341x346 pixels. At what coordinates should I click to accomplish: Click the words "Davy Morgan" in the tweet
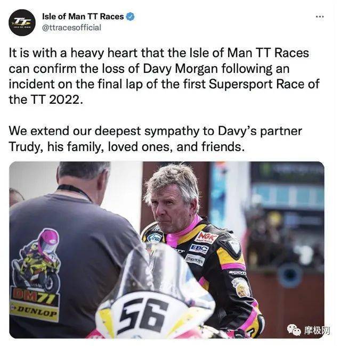pyautogui.click(x=180, y=69)
